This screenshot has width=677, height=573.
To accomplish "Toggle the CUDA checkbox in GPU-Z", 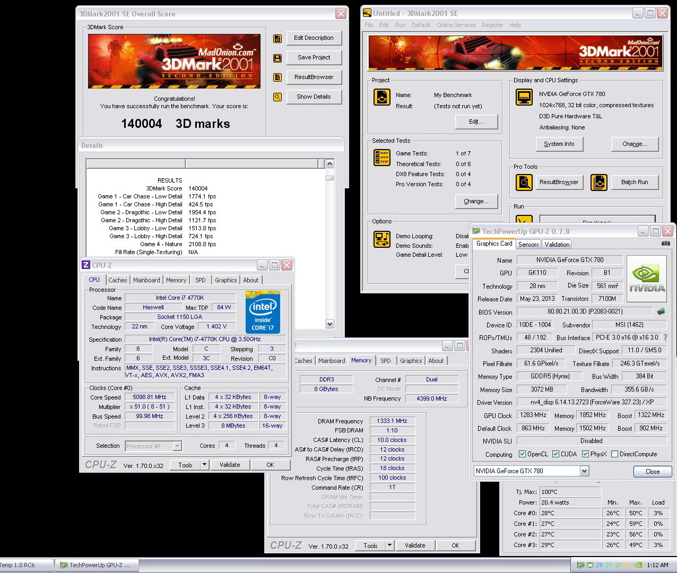I will (x=556, y=454).
